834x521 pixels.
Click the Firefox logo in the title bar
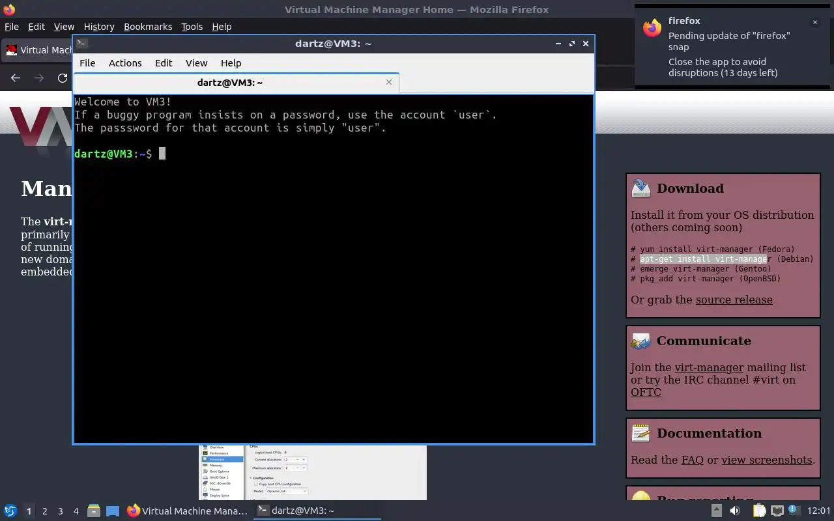9,9
